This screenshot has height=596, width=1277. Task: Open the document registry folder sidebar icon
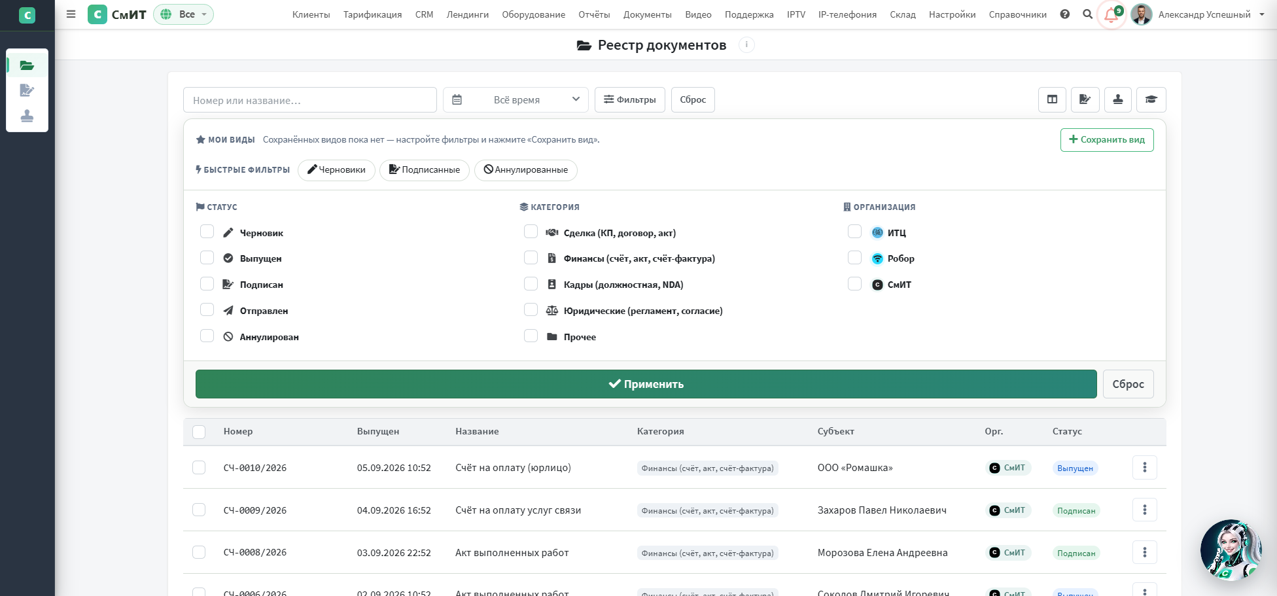[x=27, y=65]
